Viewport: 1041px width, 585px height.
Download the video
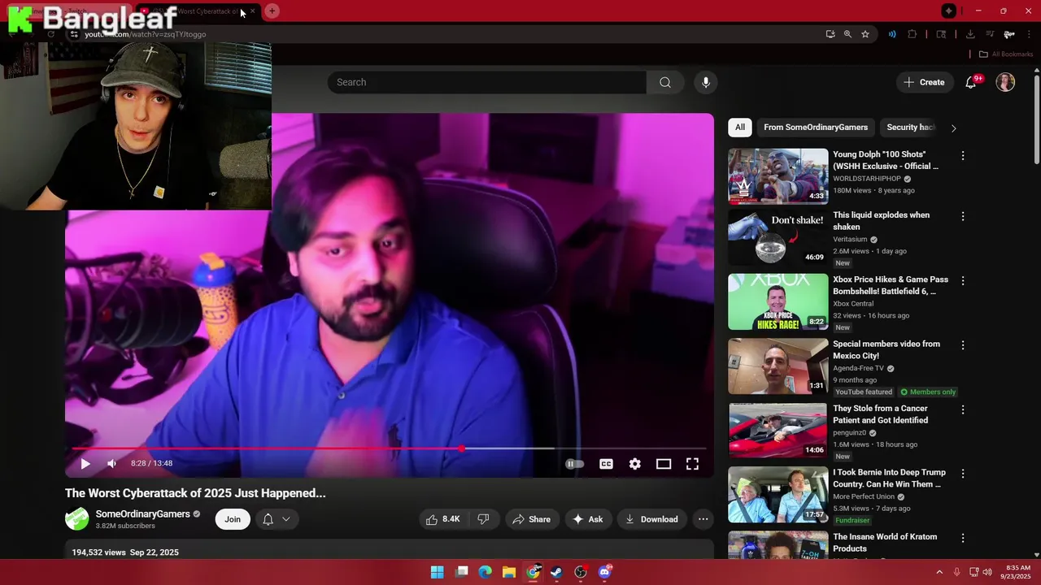pyautogui.click(x=651, y=519)
